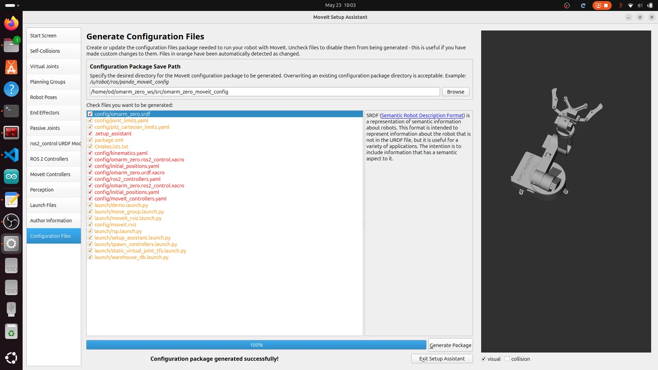Enable the collision display checkbox
Image resolution: width=658 pixels, height=370 pixels.
(507, 359)
